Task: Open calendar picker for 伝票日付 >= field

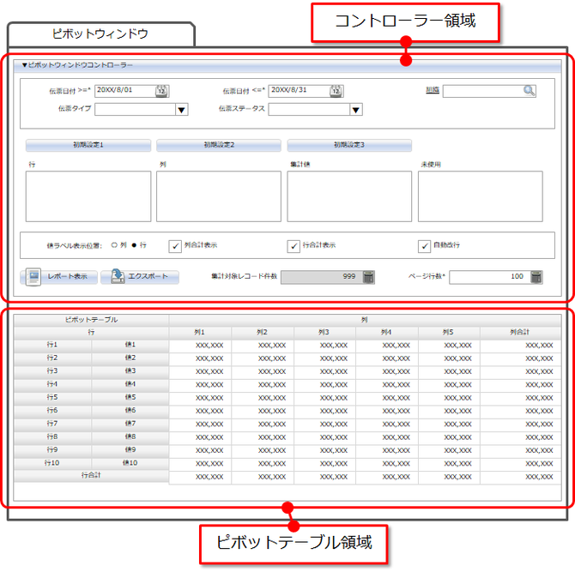Action: pyautogui.click(x=161, y=91)
